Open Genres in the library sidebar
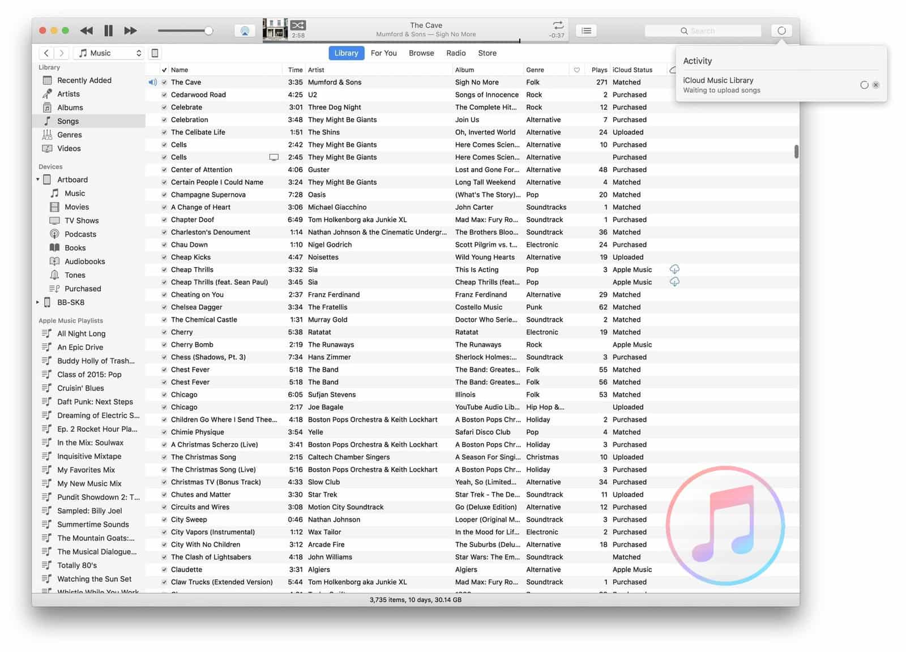 [x=88, y=135]
